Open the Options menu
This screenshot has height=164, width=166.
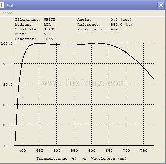click(x=6, y=13)
